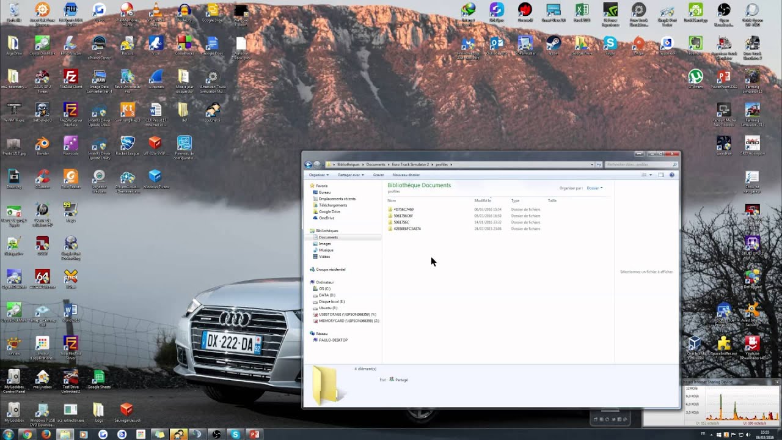The height and width of the screenshot is (440, 782).
Task: Open the Windows Start menu
Action: pyautogui.click(x=8, y=435)
